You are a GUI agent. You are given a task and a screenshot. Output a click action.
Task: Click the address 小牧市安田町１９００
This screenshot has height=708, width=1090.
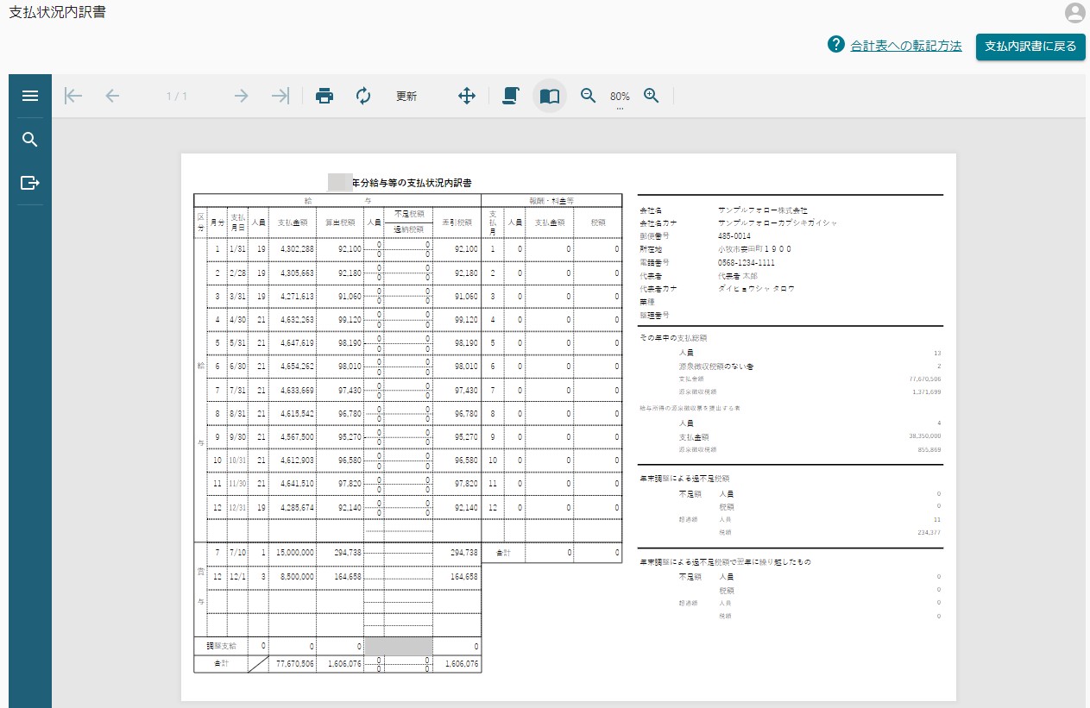(x=754, y=249)
